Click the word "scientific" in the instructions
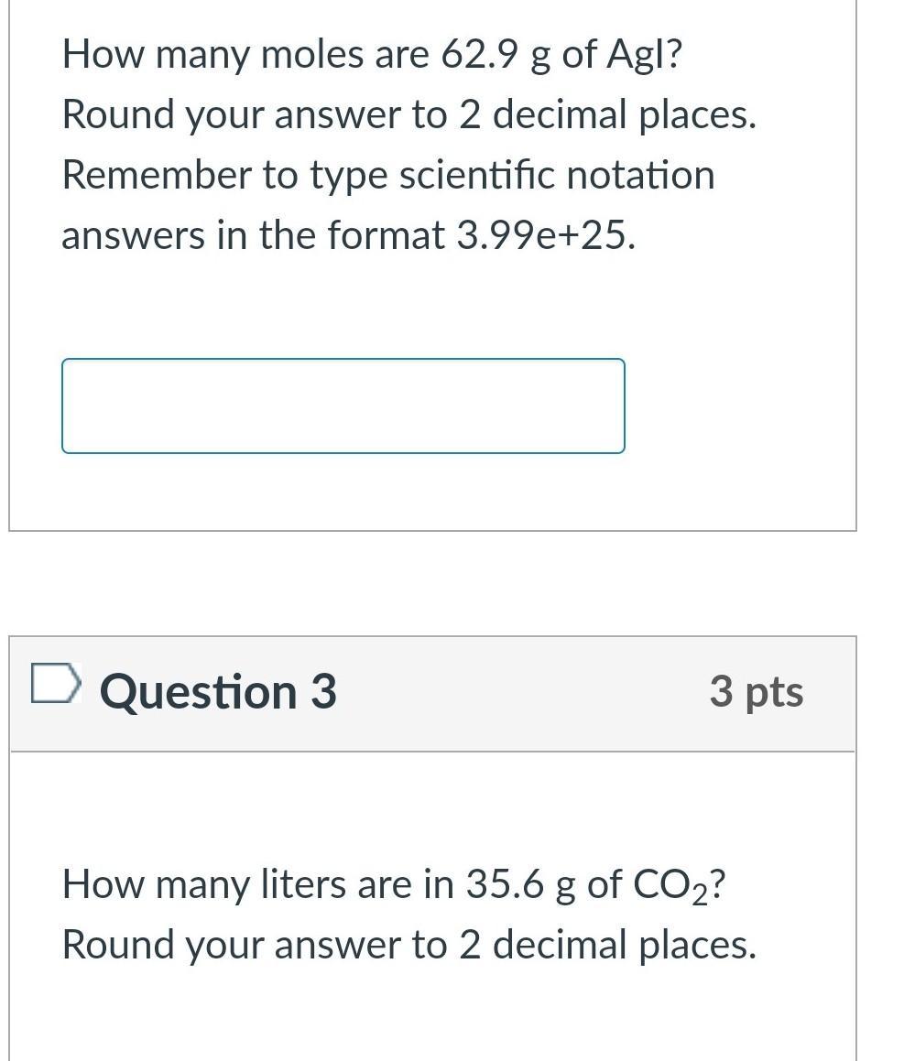This screenshot has height=1061, width=904. 477,175
